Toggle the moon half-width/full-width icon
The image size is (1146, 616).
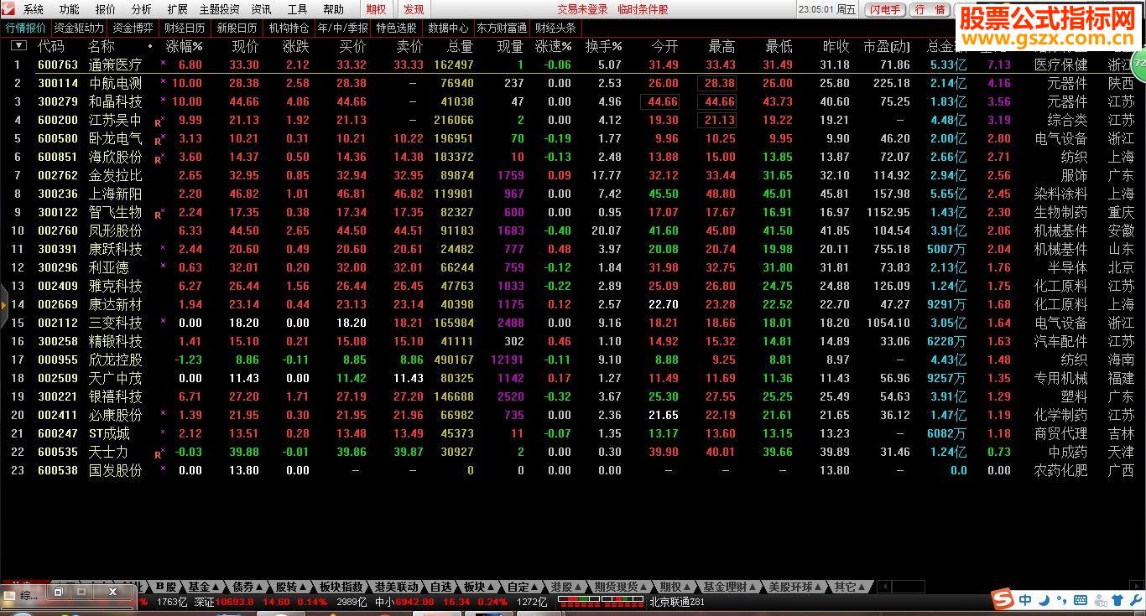click(1044, 600)
